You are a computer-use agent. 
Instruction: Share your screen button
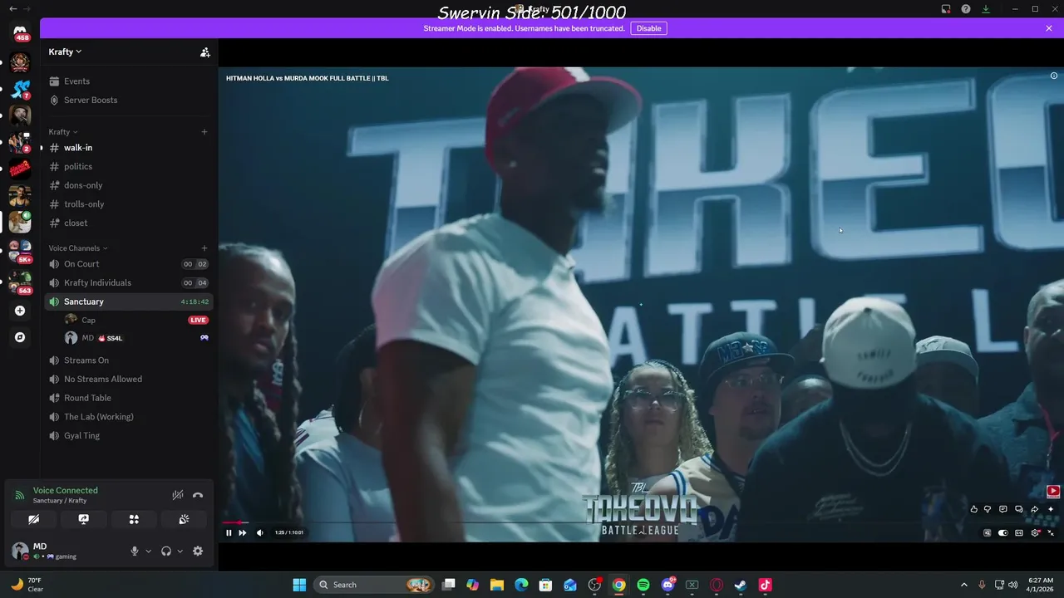click(84, 519)
